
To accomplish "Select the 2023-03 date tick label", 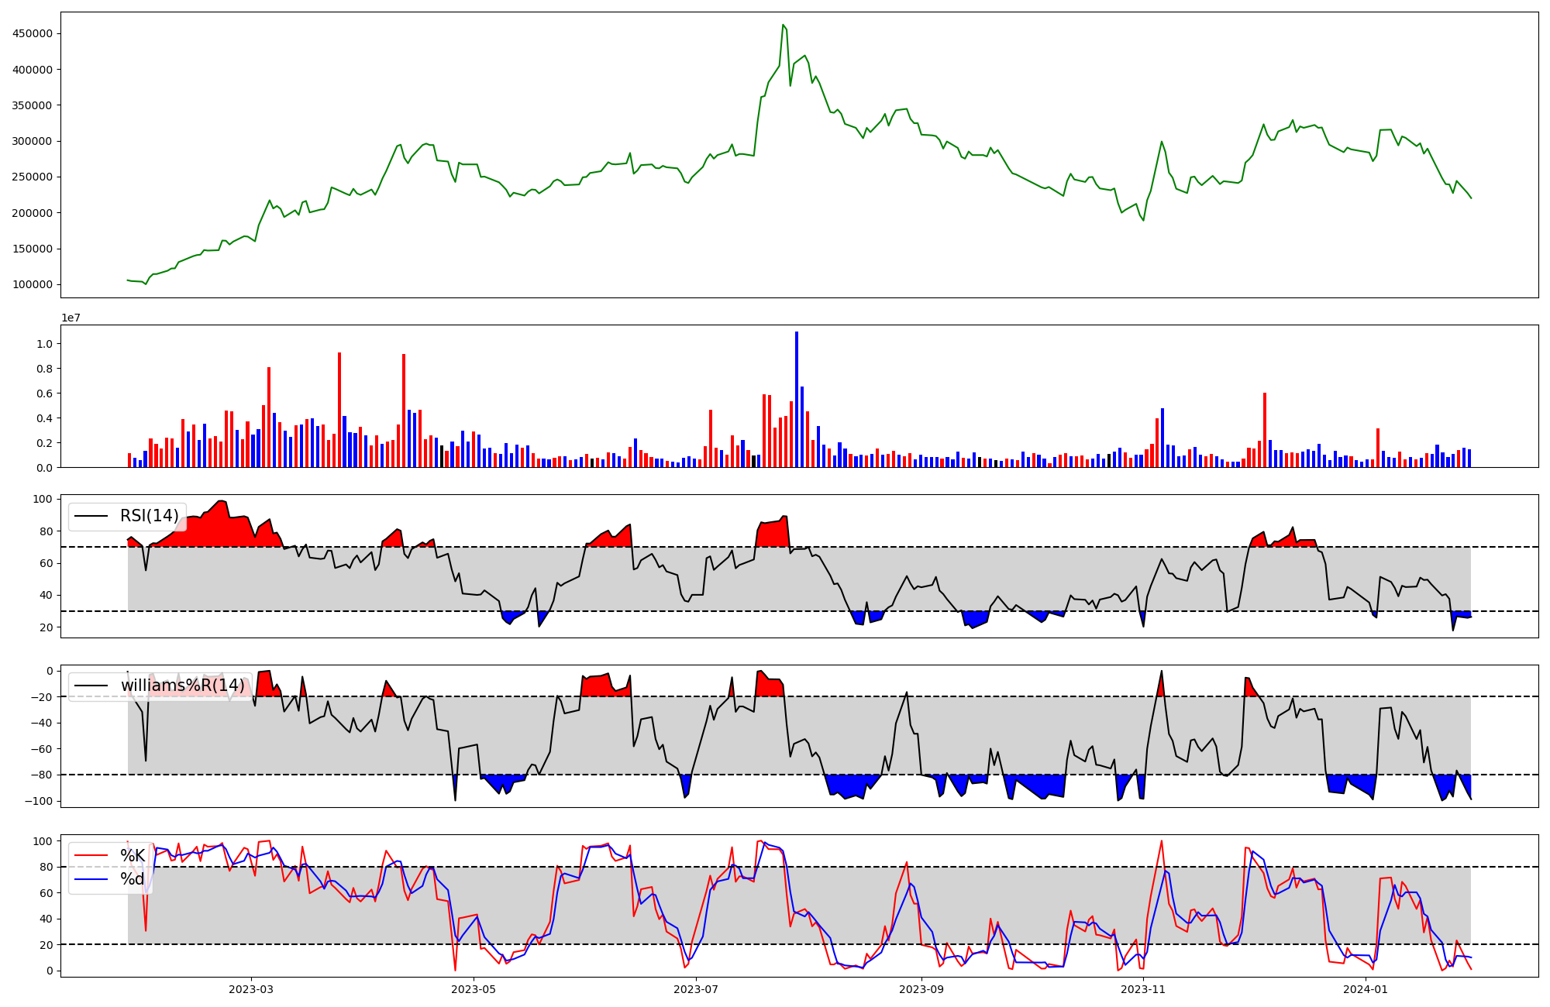I will coord(251,989).
